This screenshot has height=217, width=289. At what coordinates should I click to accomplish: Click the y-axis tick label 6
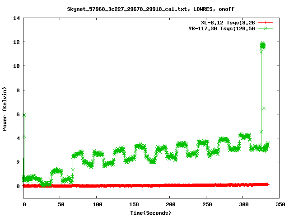coord(18,114)
